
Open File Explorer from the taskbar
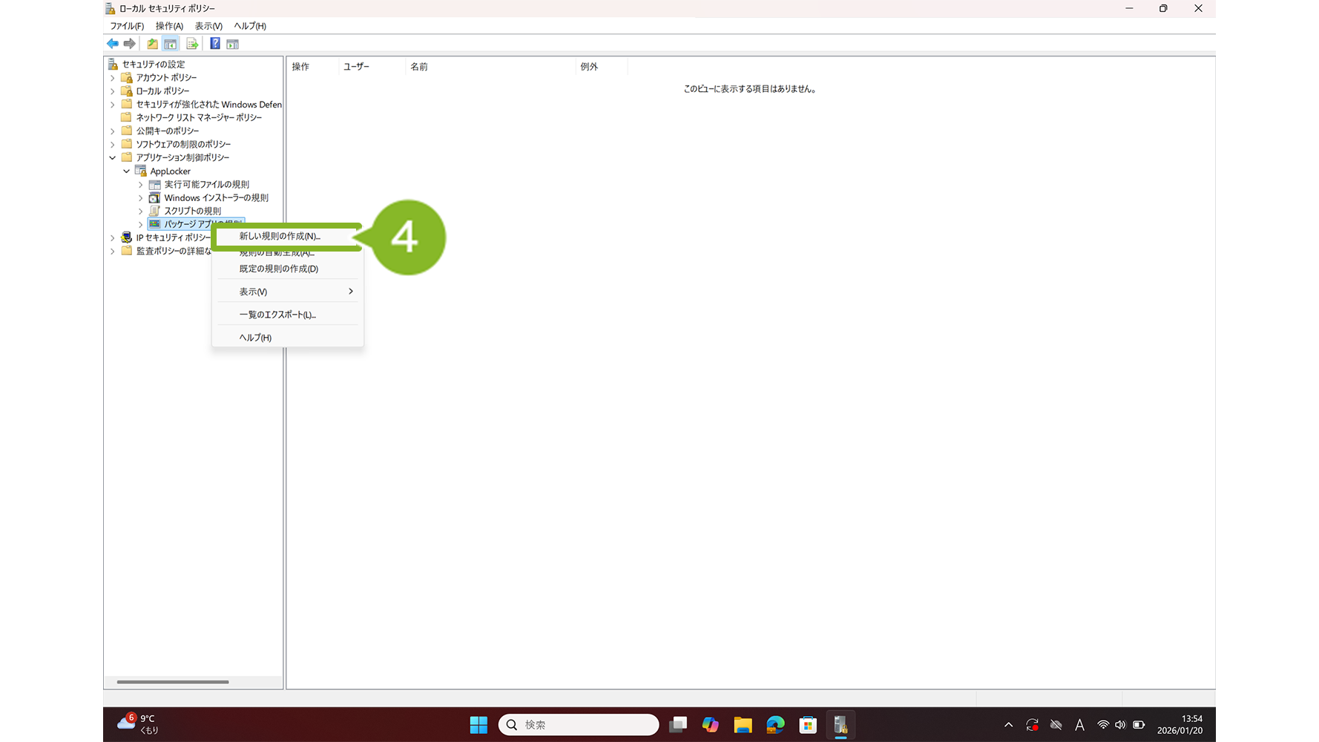coord(743,725)
